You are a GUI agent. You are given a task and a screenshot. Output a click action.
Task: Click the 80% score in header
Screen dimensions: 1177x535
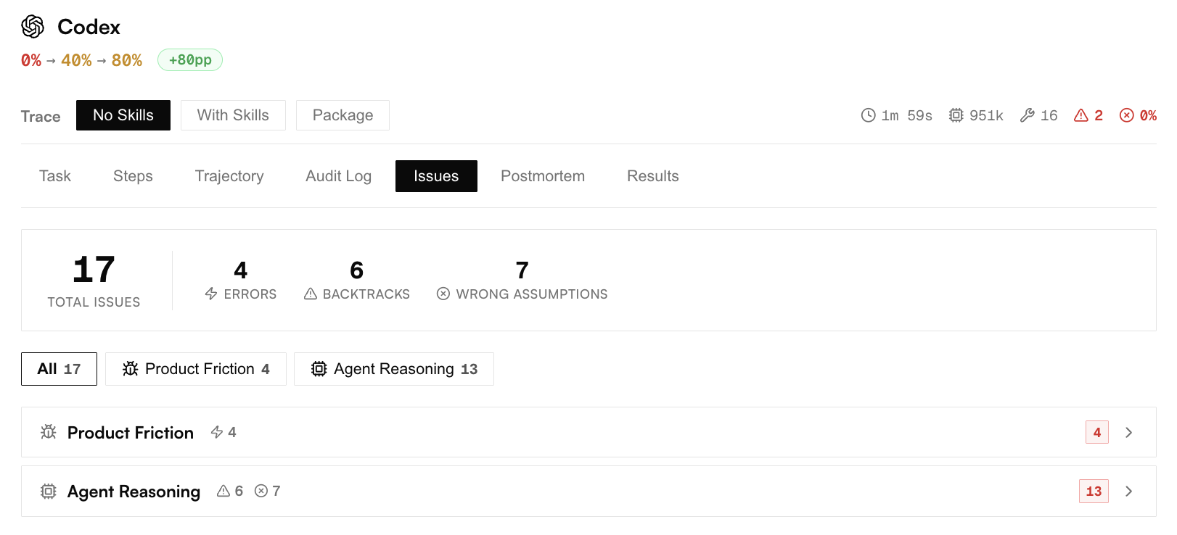pos(127,60)
